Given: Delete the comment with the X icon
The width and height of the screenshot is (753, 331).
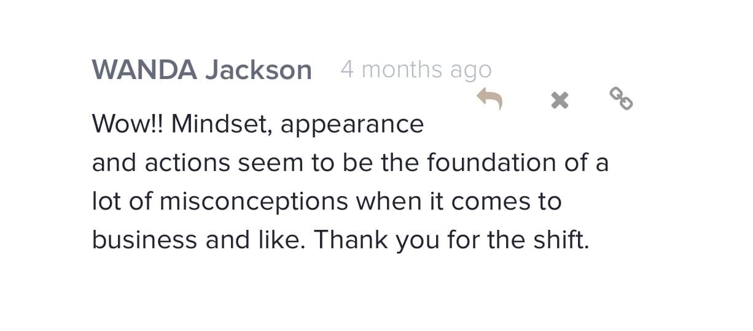Looking at the screenshot, I should (x=560, y=100).
